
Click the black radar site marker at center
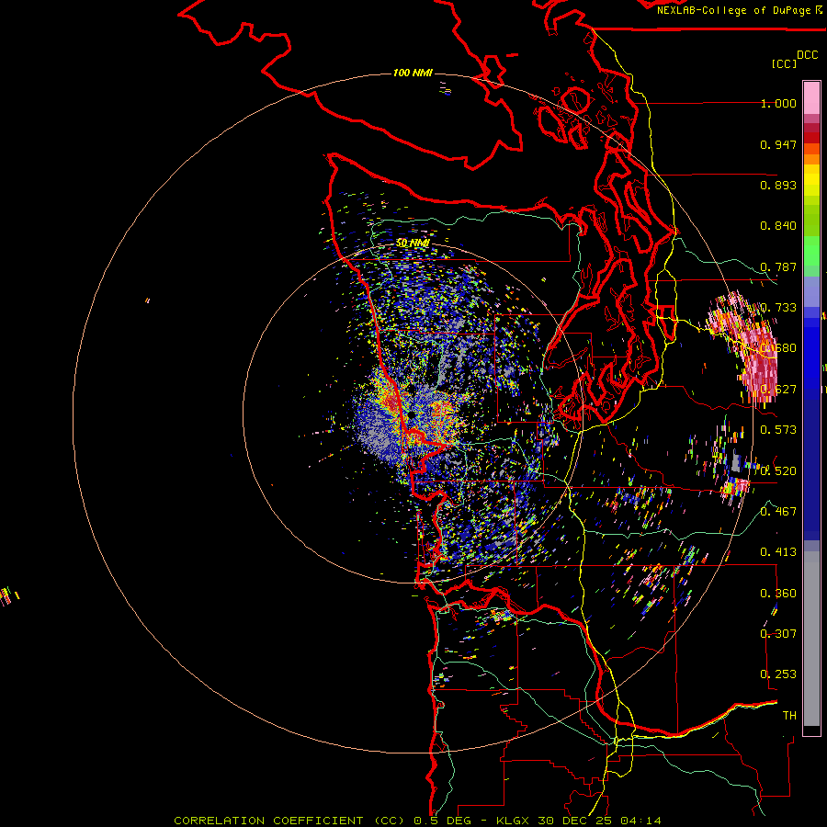(411, 415)
